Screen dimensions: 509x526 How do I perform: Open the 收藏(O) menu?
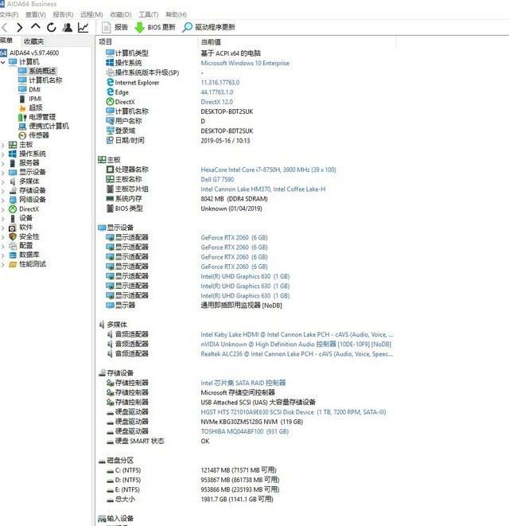(121, 15)
